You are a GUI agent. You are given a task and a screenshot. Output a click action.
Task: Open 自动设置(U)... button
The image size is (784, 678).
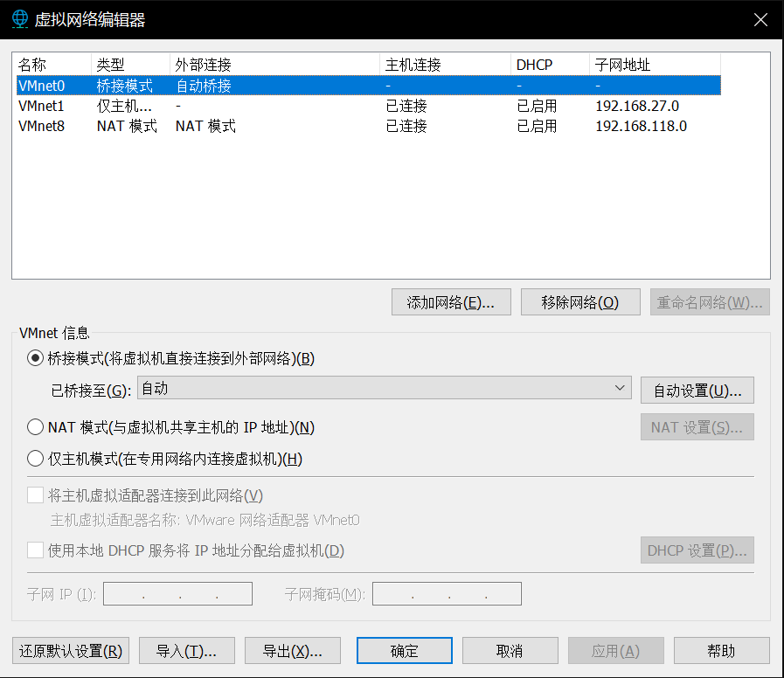point(697,390)
